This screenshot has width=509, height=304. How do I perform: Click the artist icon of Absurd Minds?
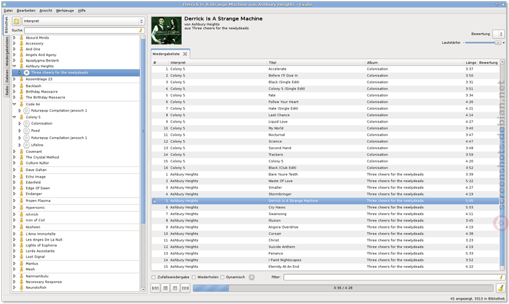[22, 37]
